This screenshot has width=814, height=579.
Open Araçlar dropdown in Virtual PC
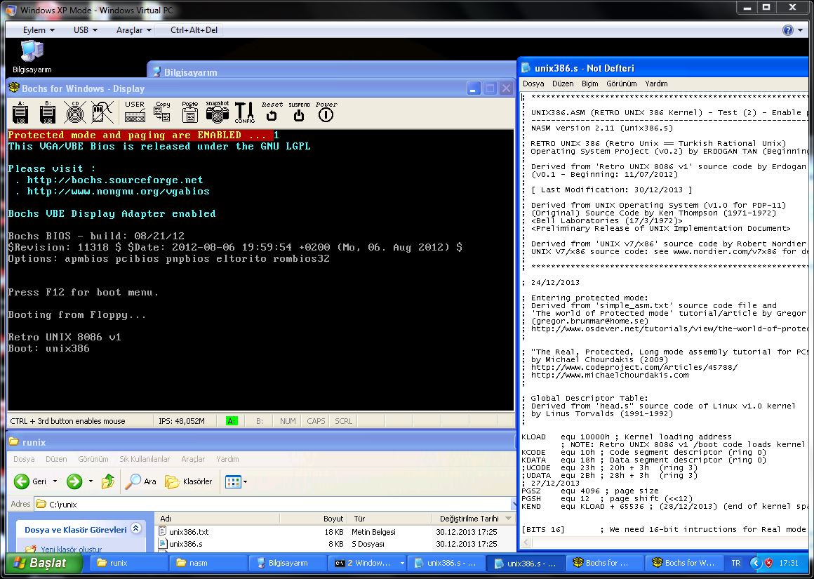[134, 30]
